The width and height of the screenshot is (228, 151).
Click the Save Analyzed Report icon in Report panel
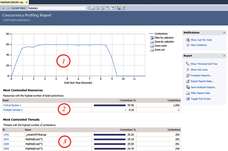click(188, 87)
